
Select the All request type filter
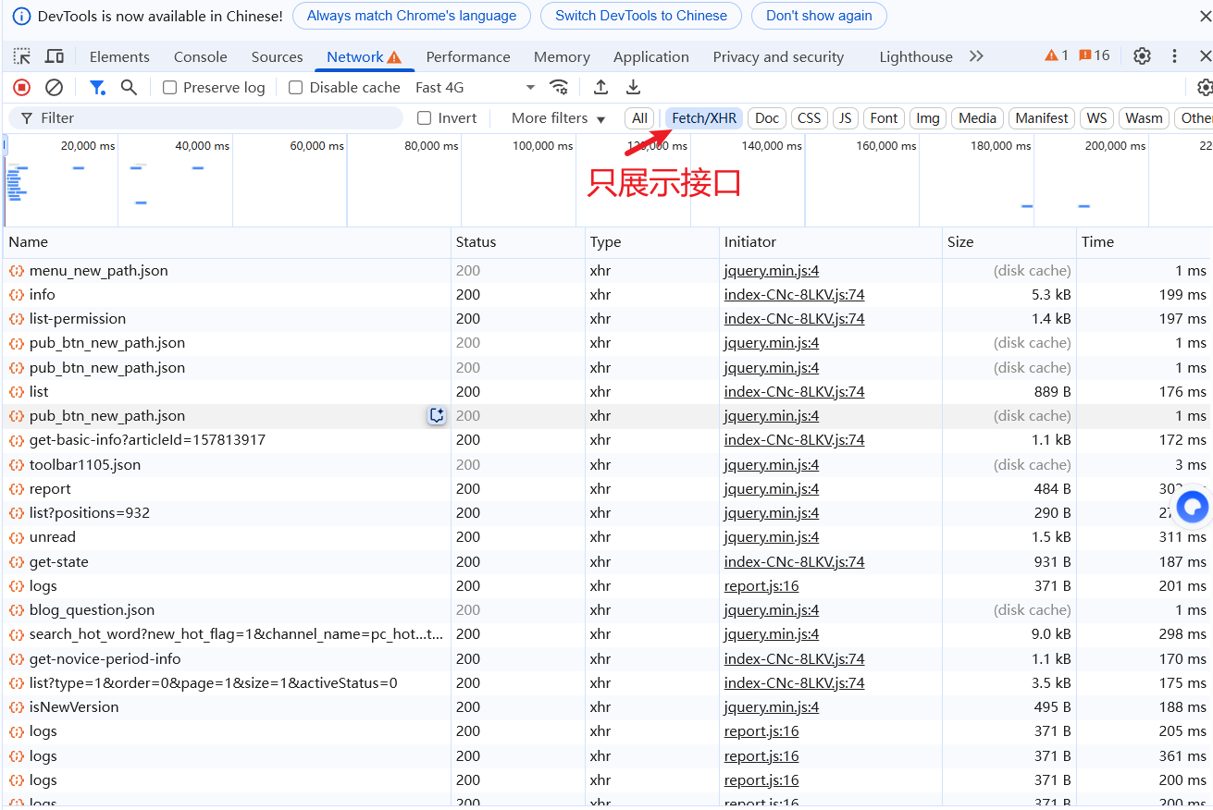639,118
